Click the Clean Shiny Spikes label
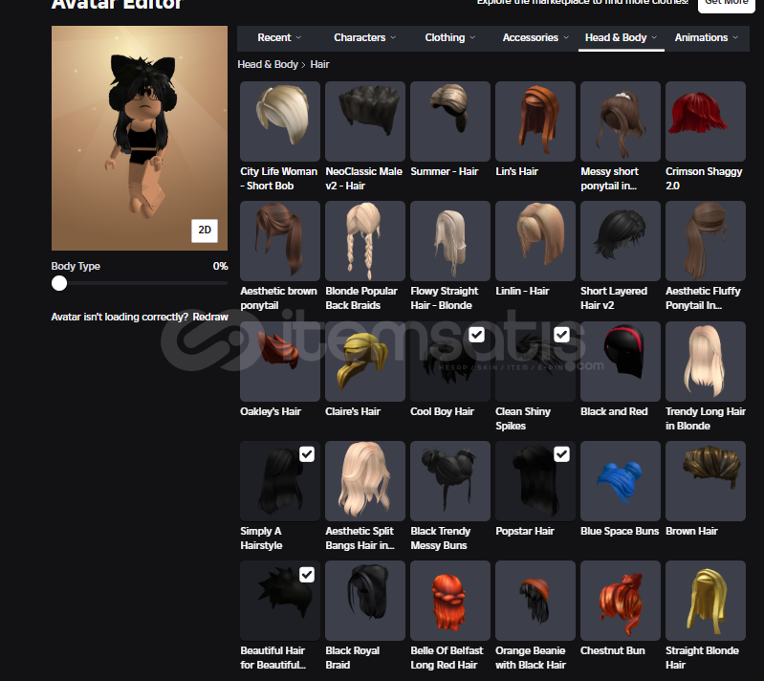This screenshot has height=681, width=764. click(x=523, y=418)
